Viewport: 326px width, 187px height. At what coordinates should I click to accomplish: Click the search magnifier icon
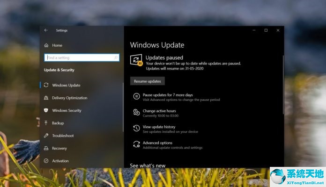tap(116, 58)
